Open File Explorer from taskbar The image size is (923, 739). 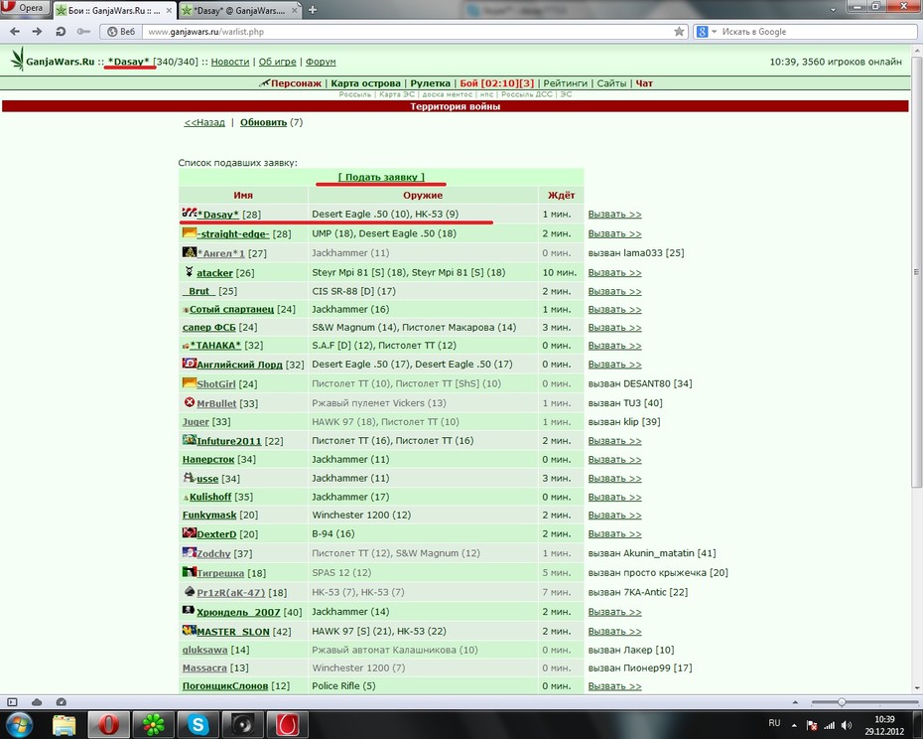coord(64,725)
